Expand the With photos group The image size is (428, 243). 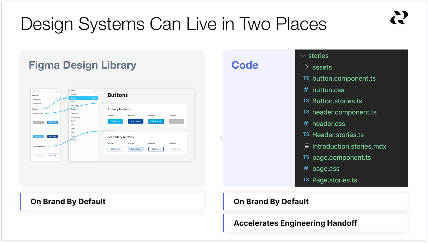(32, 103)
